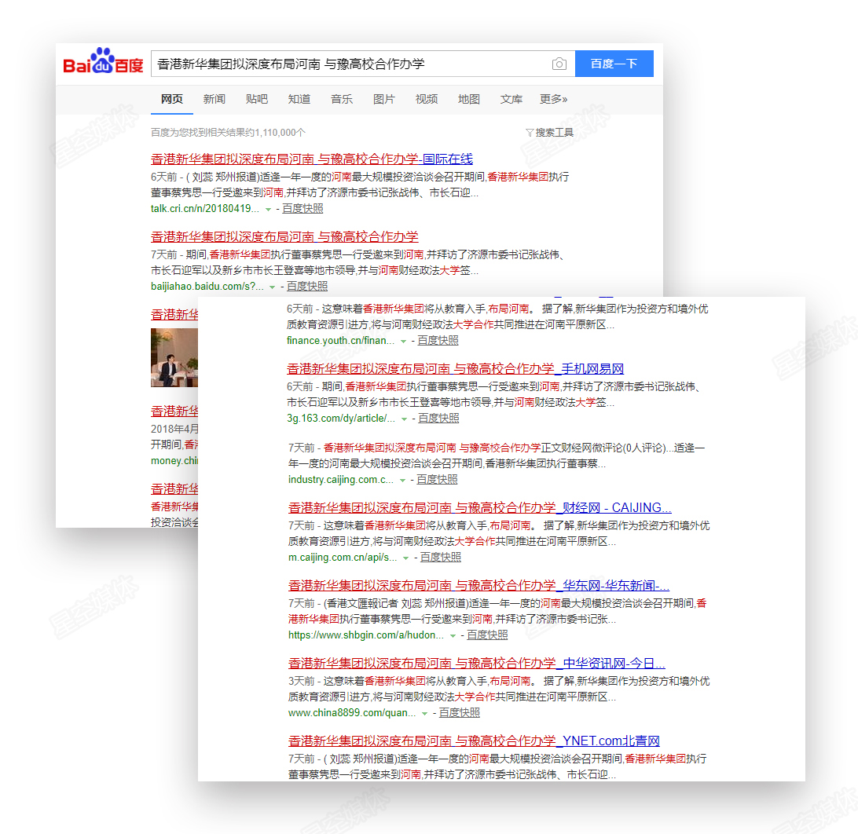This screenshot has height=834, width=858.
Task: Open 百度快照 for the www.shbgin.com result
Action: point(487,635)
